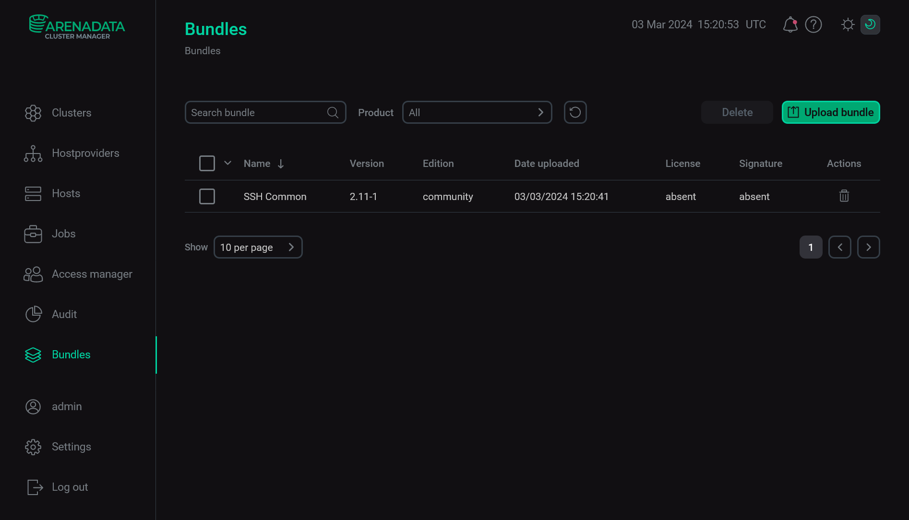Viewport: 909px width, 520px height.
Task: Delete the SSH Common bundle via trash icon
Action: [844, 196]
